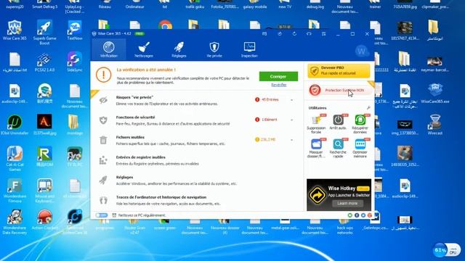
Task: Select Risques "vie privée" row title
Action: (134, 97)
